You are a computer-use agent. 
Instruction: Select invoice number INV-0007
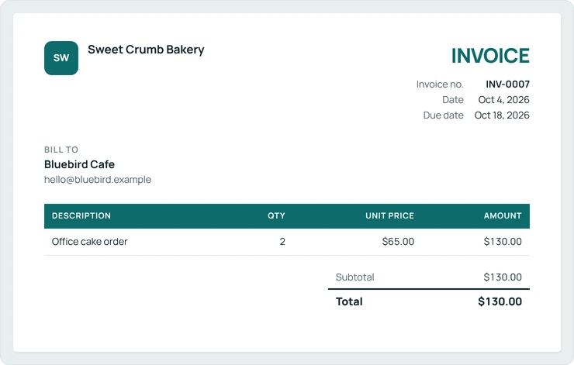[x=507, y=84]
